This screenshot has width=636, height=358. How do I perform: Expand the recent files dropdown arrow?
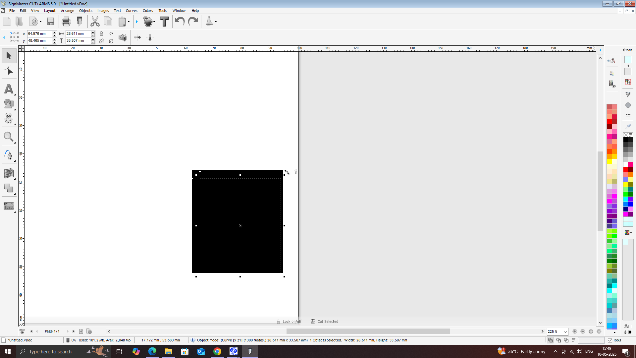tap(40, 22)
